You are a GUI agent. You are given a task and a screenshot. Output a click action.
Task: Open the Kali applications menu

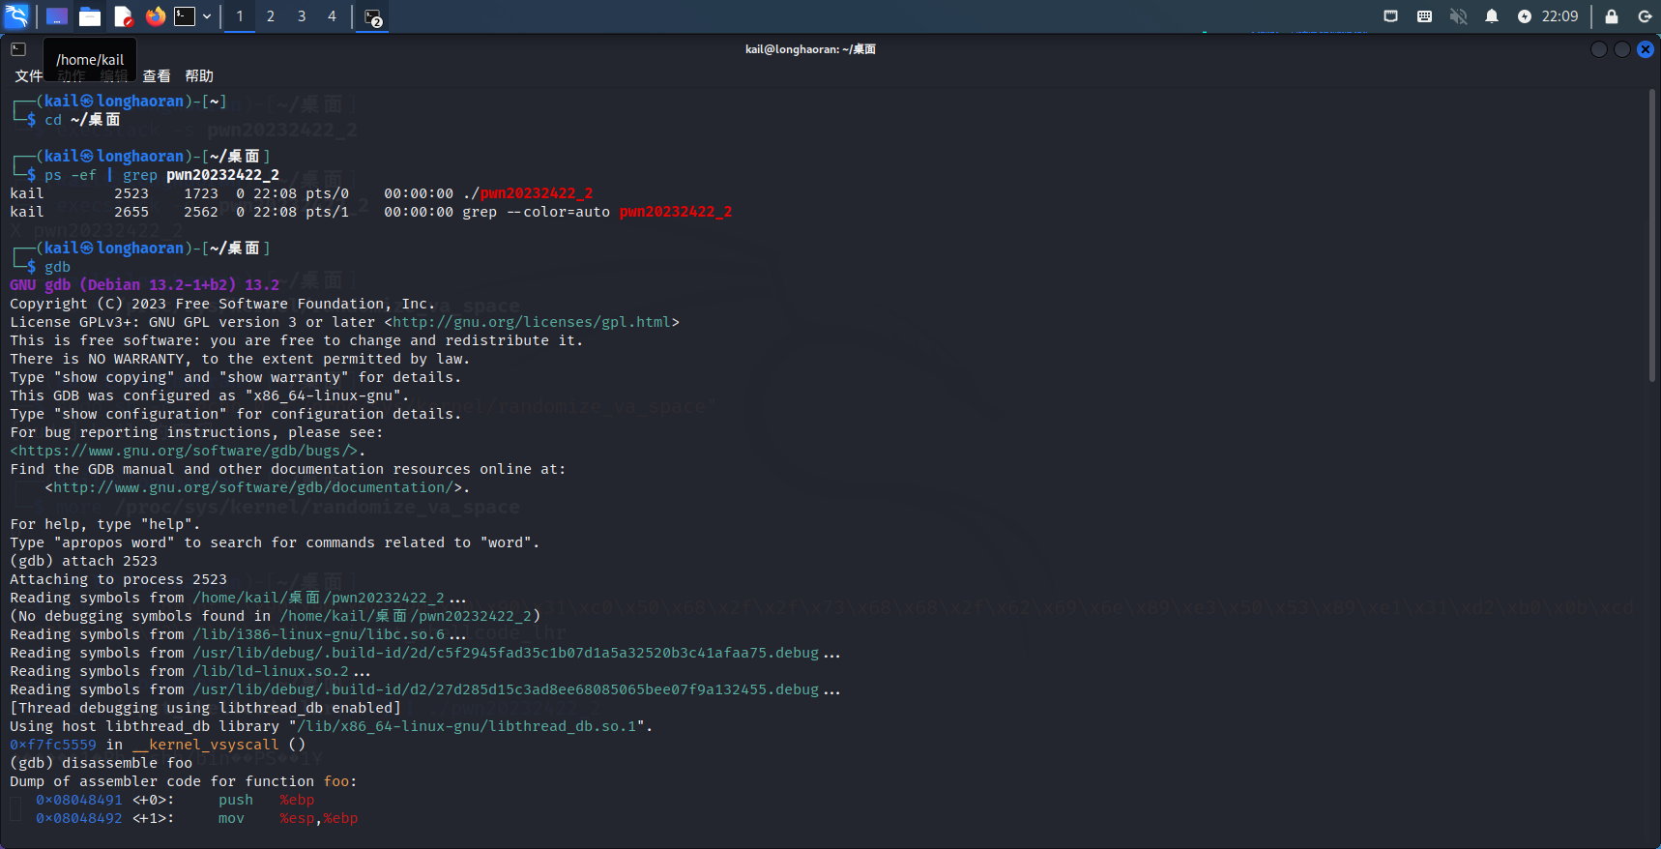pyautogui.click(x=17, y=15)
